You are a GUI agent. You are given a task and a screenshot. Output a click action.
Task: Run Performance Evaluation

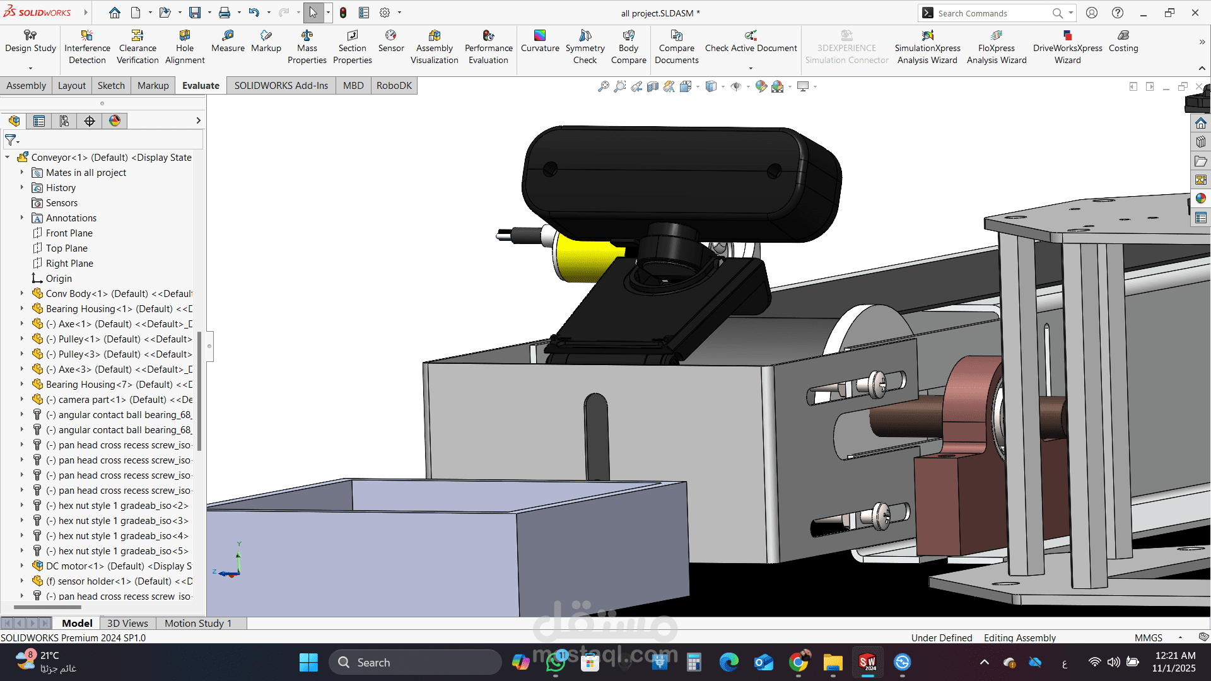tap(489, 47)
